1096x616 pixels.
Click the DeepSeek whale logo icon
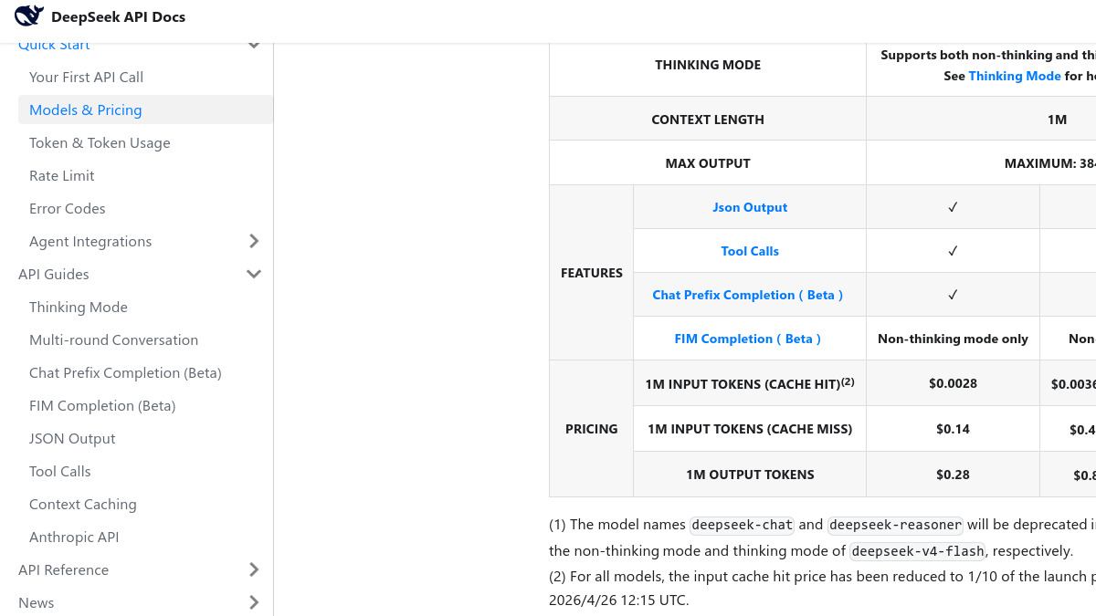pyautogui.click(x=29, y=16)
